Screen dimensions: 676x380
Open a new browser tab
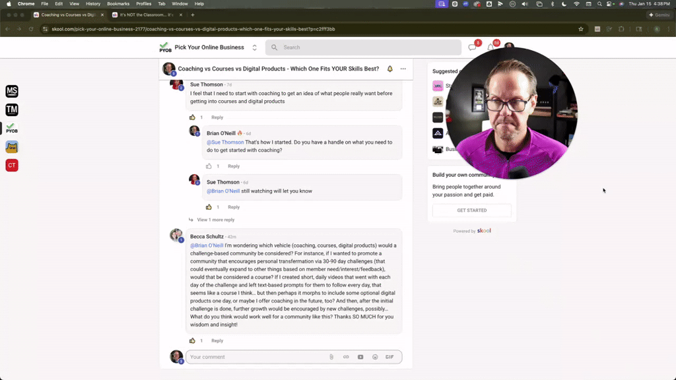pyautogui.click(x=193, y=15)
